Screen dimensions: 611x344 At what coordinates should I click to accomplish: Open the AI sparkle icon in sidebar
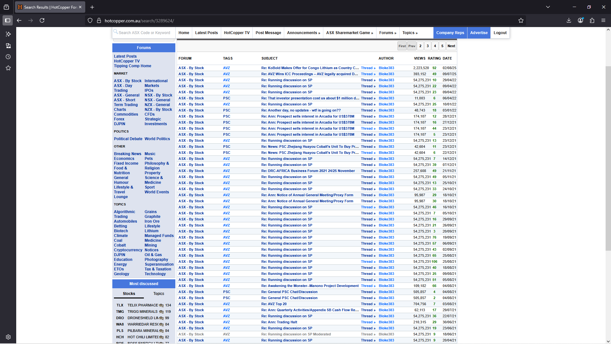click(x=8, y=34)
